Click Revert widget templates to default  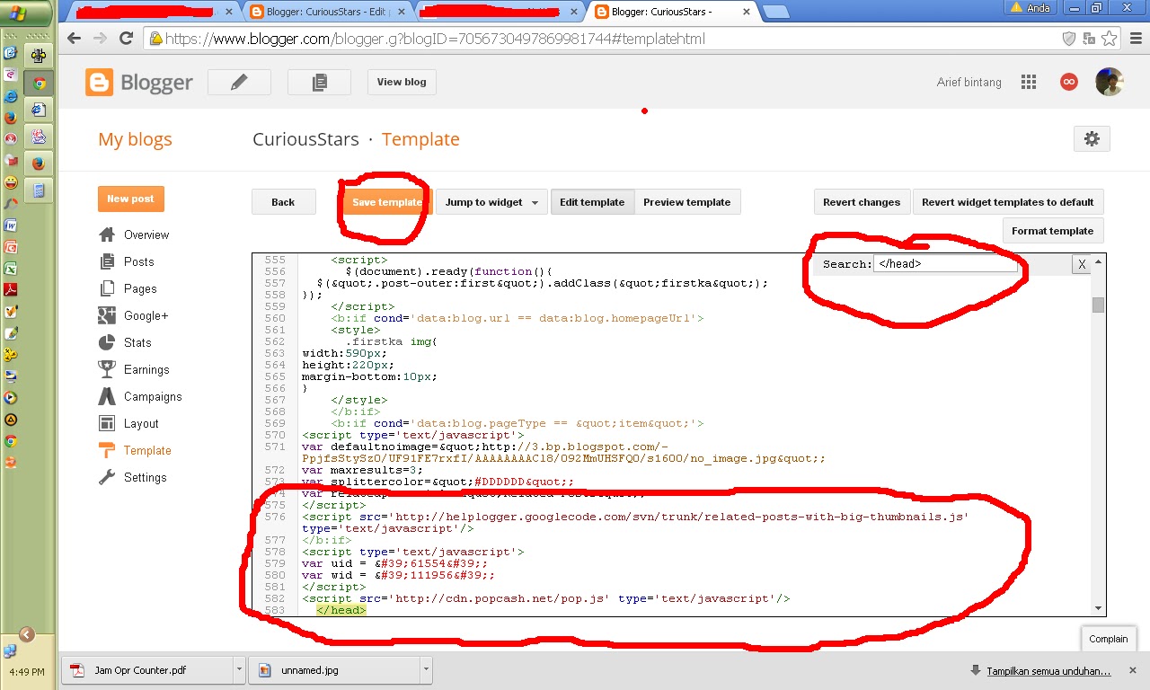[1008, 202]
